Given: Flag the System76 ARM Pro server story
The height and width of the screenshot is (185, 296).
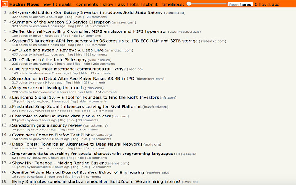Looking at the screenshot, I should (x=71, y=45).
